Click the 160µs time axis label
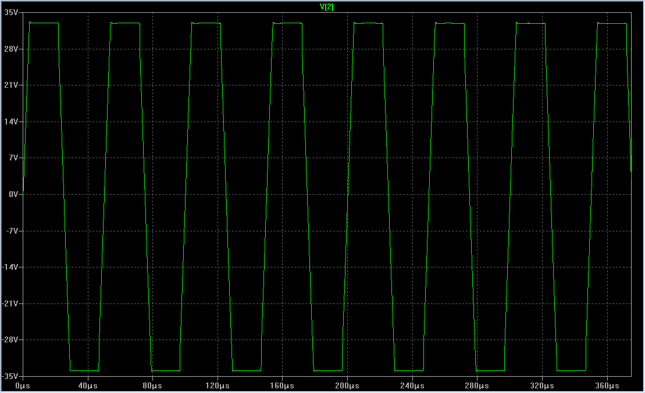The height and width of the screenshot is (393, 645). coord(282,386)
